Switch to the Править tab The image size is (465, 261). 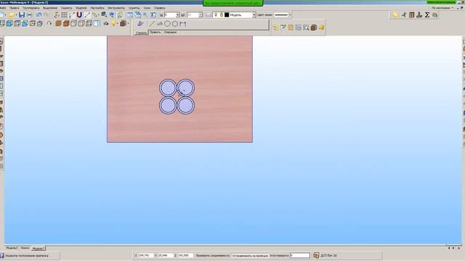(x=155, y=32)
